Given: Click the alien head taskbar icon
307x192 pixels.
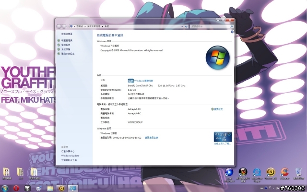Looking at the screenshot, I should click(x=27, y=188).
